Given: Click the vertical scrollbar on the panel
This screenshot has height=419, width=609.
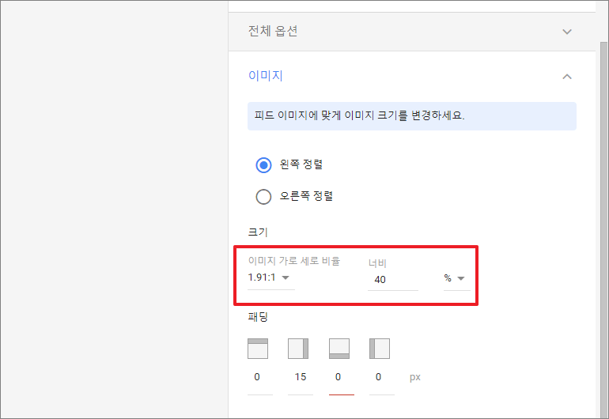Looking at the screenshot, I should point(603,229).
